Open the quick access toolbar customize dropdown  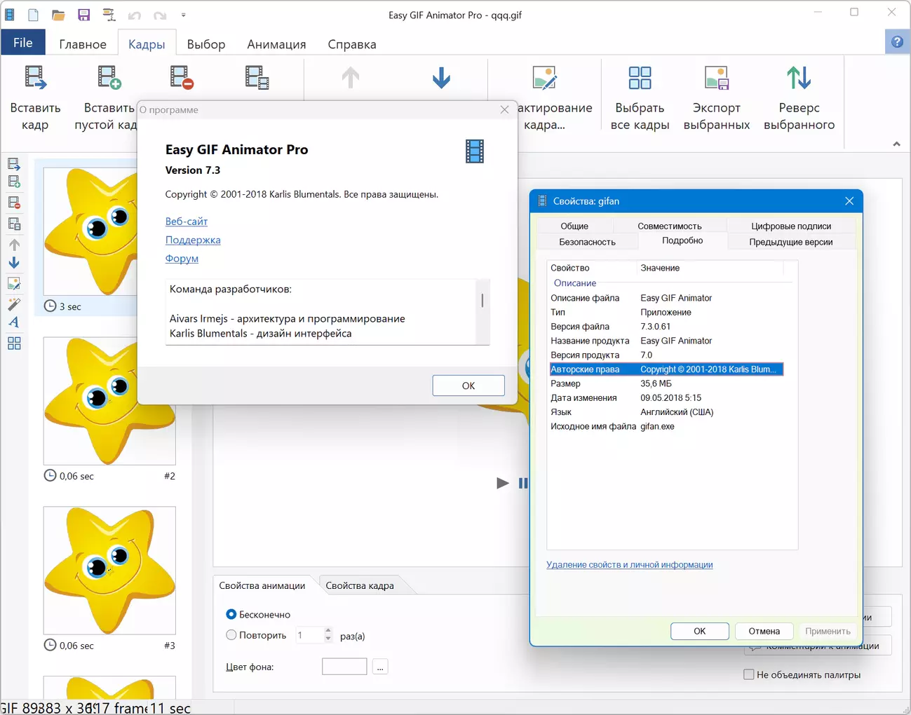click(184, 15)
